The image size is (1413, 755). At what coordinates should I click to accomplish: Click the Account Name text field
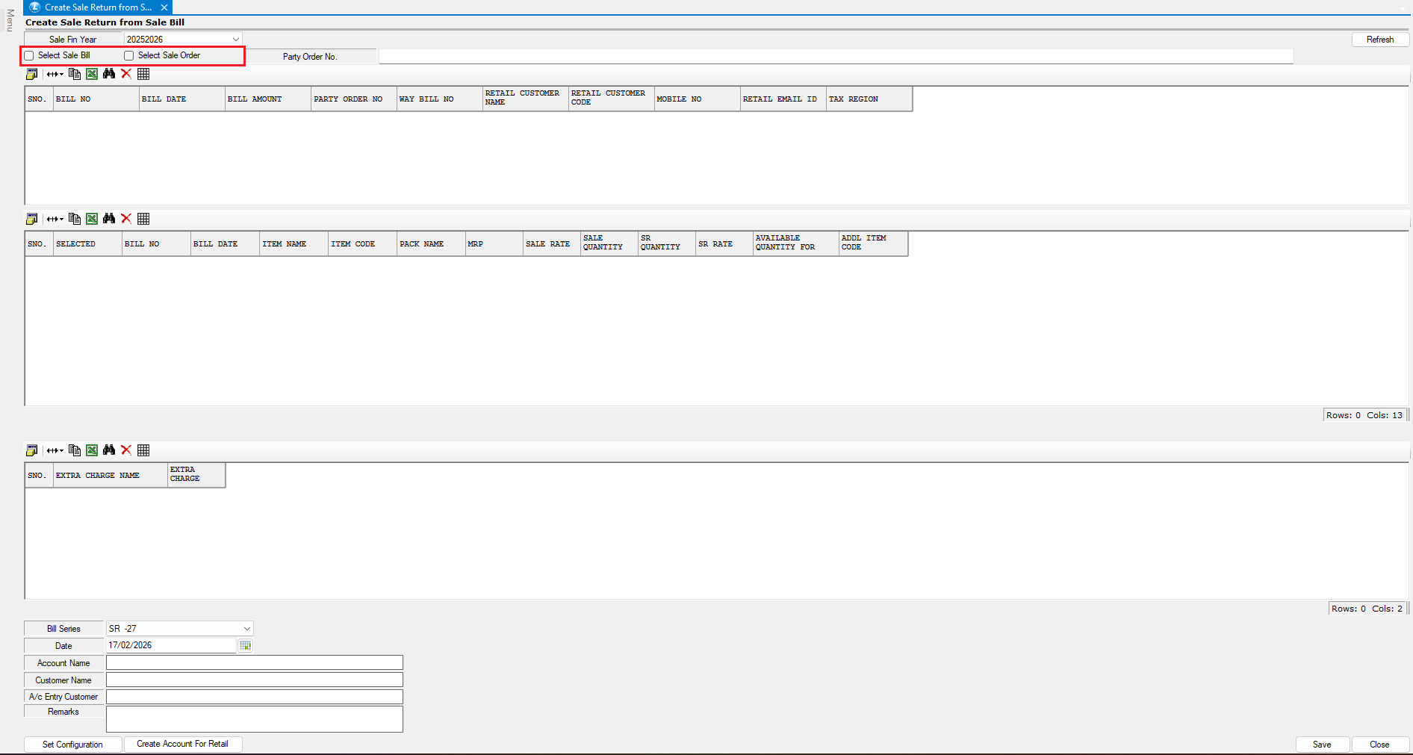pyautogui.click(x=254, y=662)
